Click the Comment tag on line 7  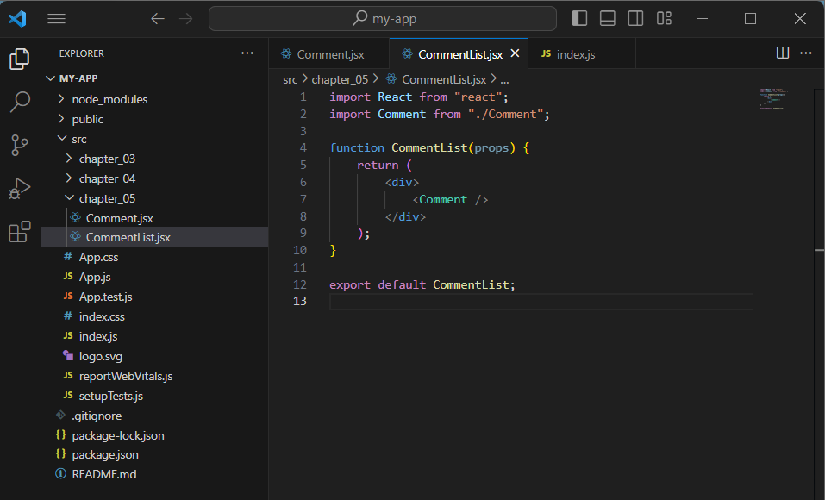tap(443, 199)
